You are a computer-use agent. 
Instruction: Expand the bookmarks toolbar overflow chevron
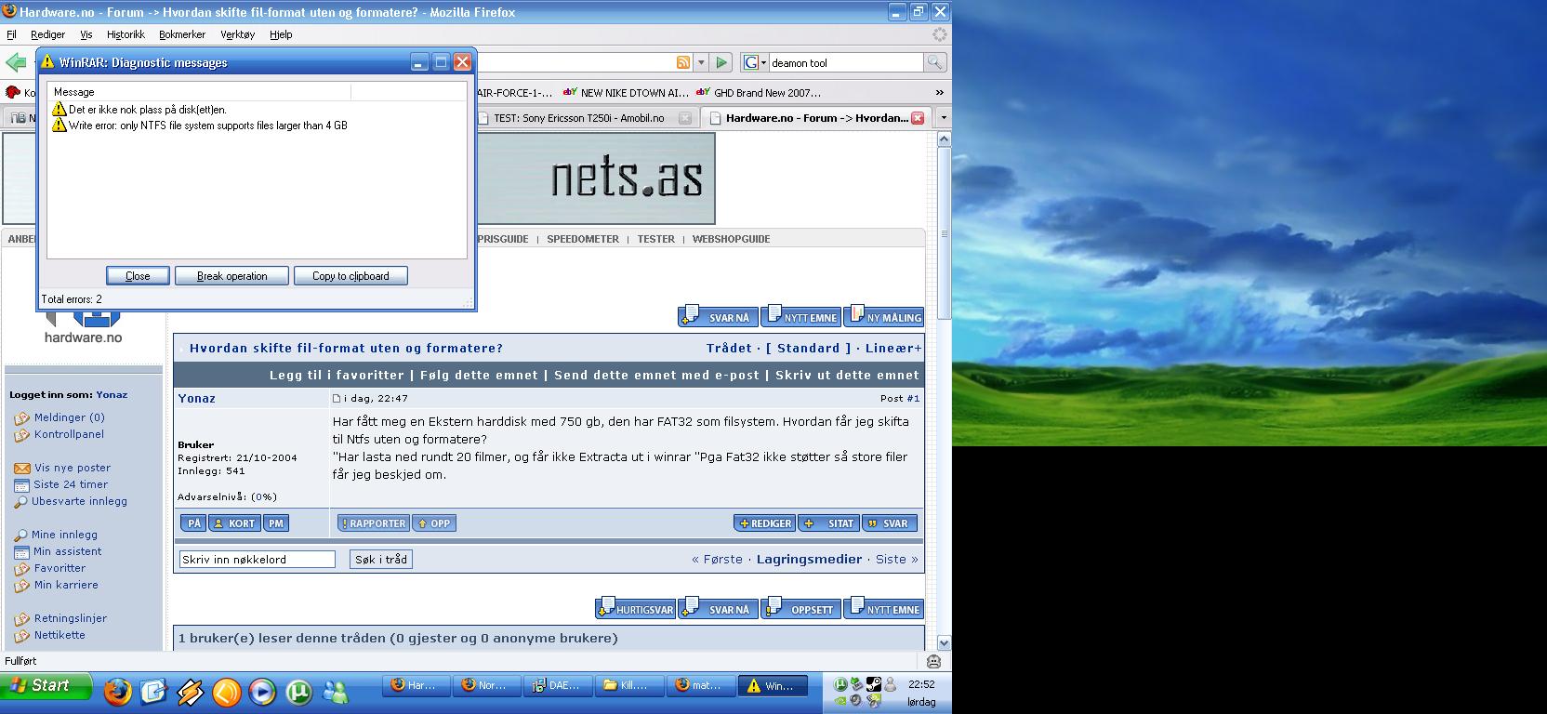coord(939,92)
